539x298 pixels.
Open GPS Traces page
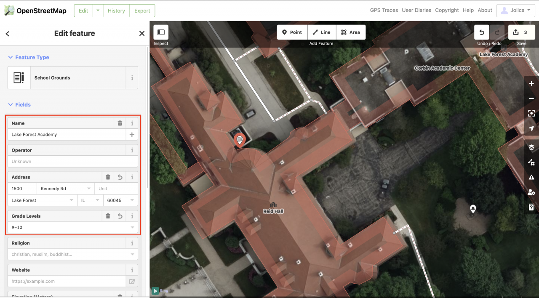pos(384,10)
